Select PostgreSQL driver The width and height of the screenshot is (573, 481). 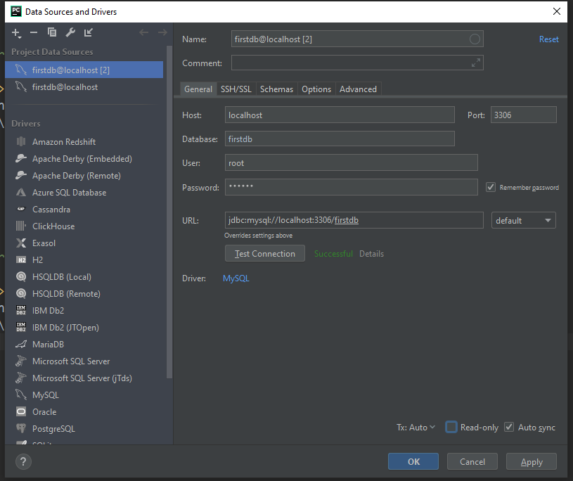coord(84,428)
